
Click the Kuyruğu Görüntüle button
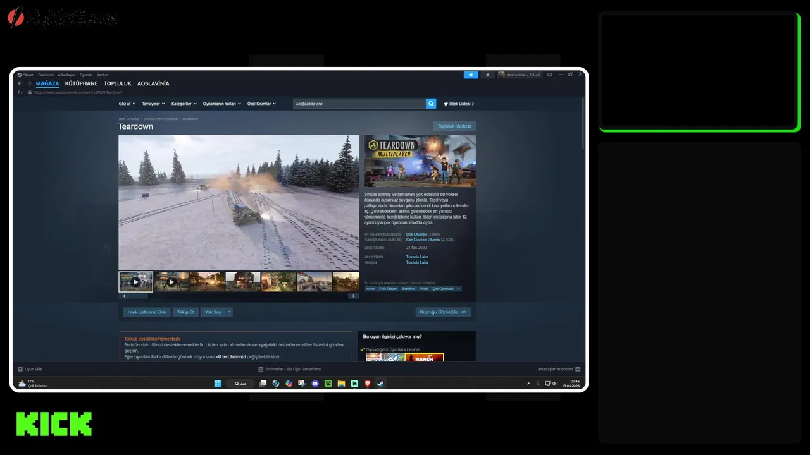pyautogui.click(x=443, y=312)
